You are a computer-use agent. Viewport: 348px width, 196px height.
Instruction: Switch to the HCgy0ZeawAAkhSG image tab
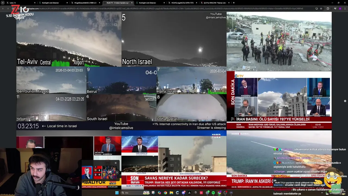click(x=85, y=3)
